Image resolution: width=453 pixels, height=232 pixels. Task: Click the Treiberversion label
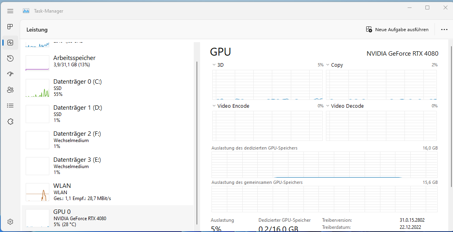tap(337, 220)
